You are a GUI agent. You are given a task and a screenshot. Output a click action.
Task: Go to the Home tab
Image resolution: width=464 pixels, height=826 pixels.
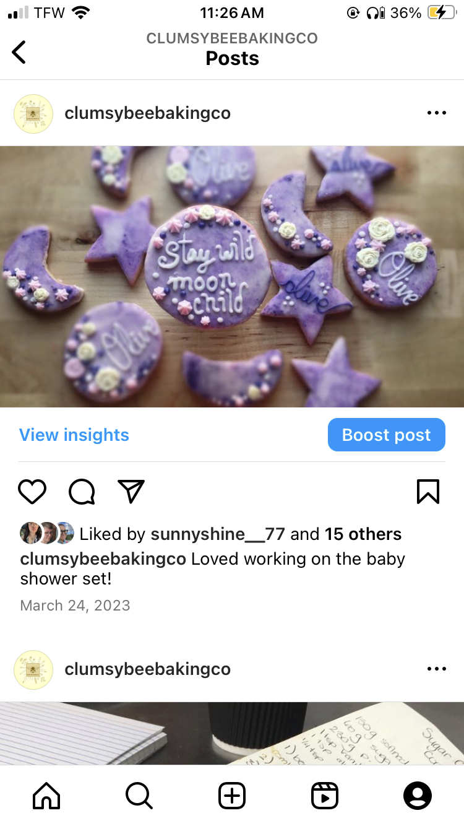click(x=46, y=796)
